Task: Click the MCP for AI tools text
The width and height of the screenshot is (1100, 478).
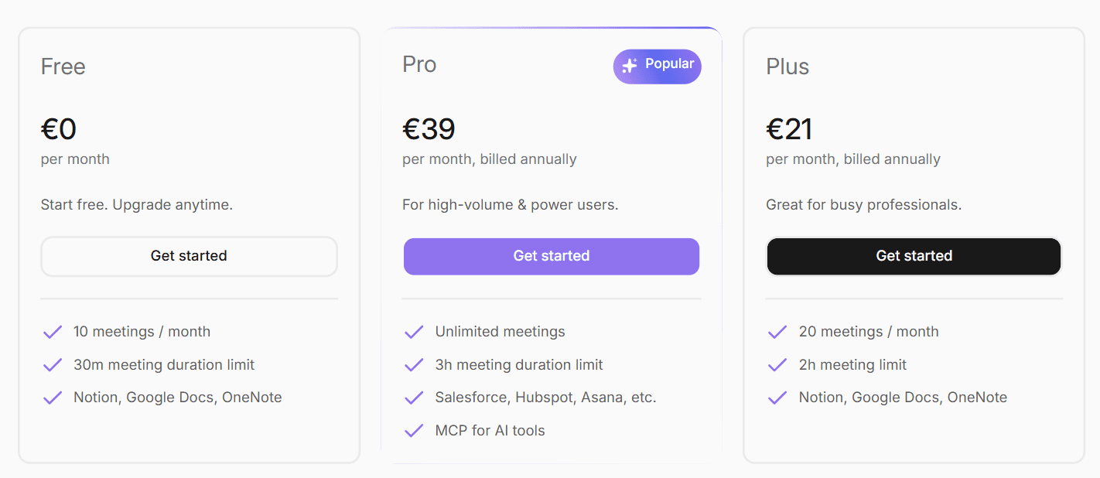Action: tap(490, 431)
